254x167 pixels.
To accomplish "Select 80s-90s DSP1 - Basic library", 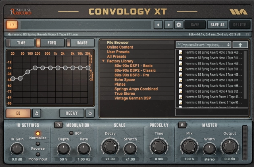I will pyautogui.click(x=133, y=66).
